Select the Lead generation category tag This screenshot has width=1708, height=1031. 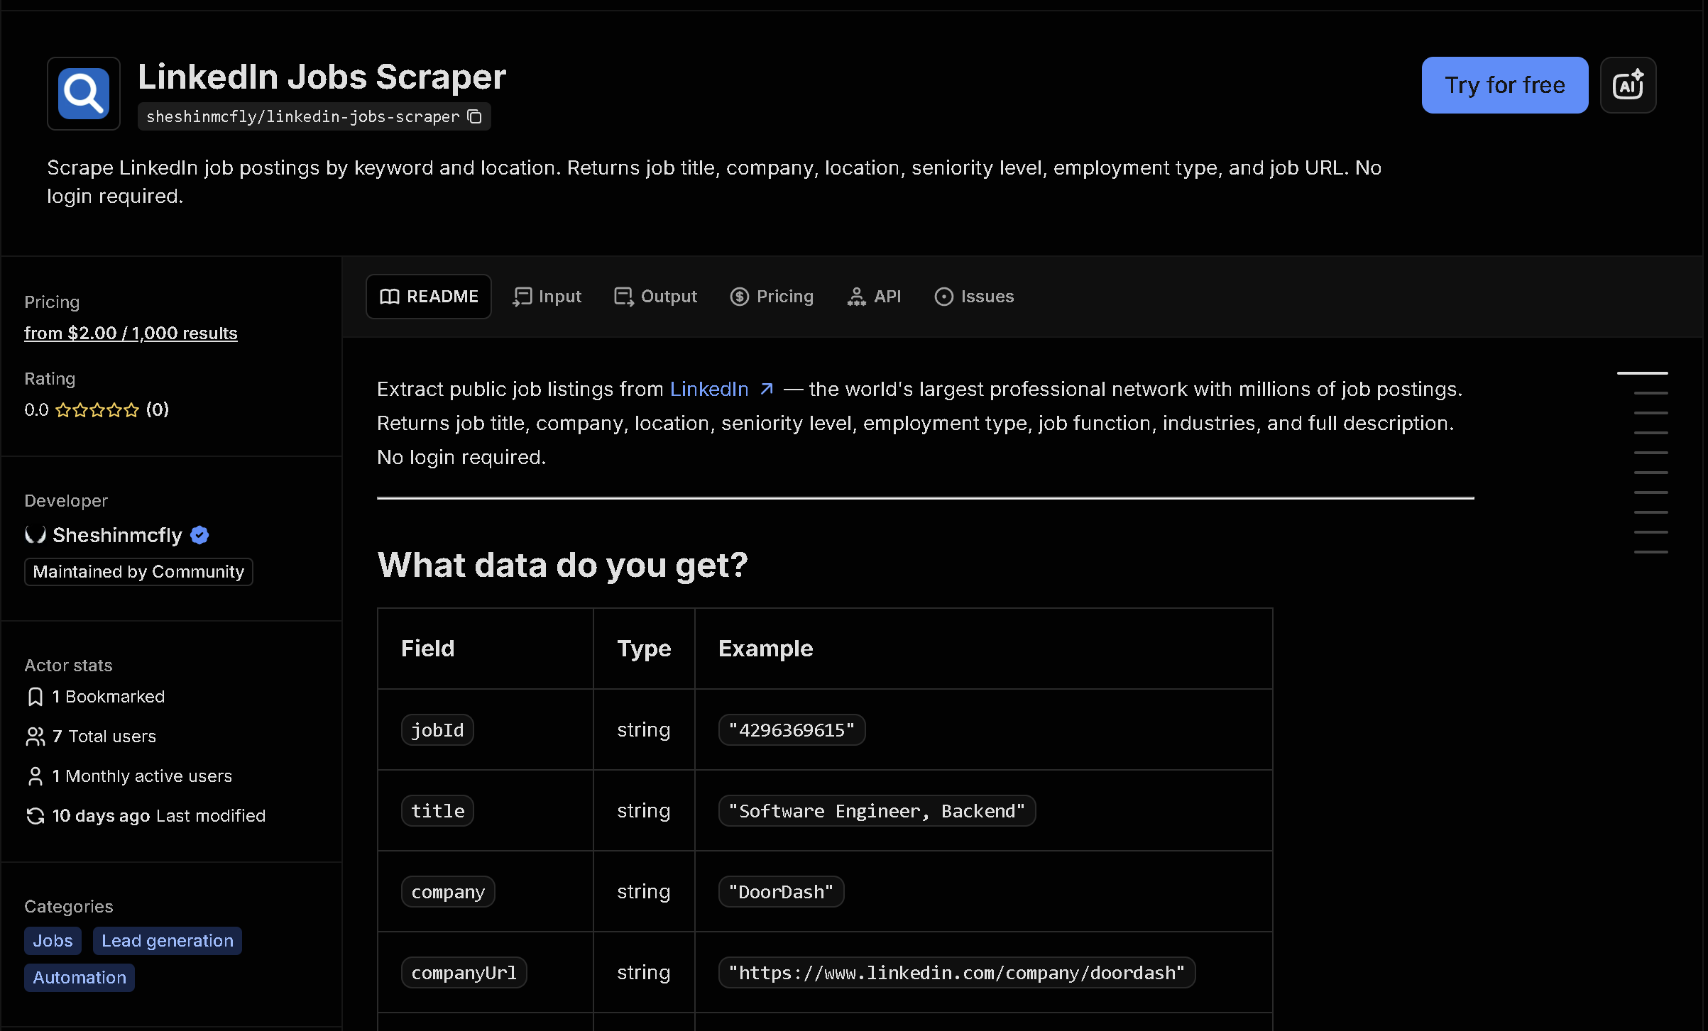(x=168, y=941)
